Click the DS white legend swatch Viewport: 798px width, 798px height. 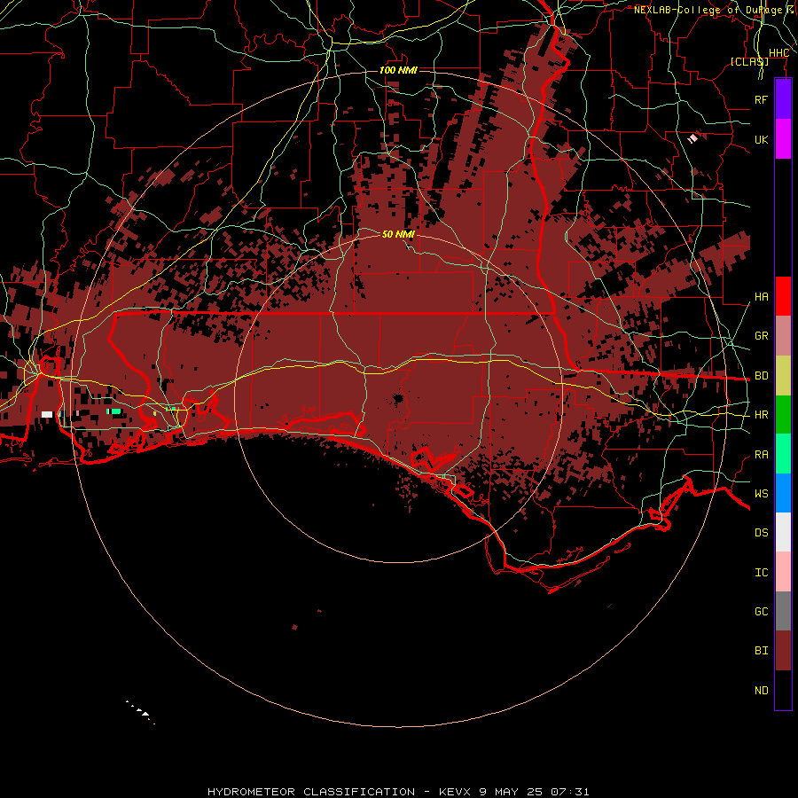(x=783, y=532)
